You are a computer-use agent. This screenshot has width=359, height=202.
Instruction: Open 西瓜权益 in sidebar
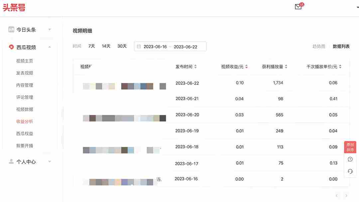[25, 134]
